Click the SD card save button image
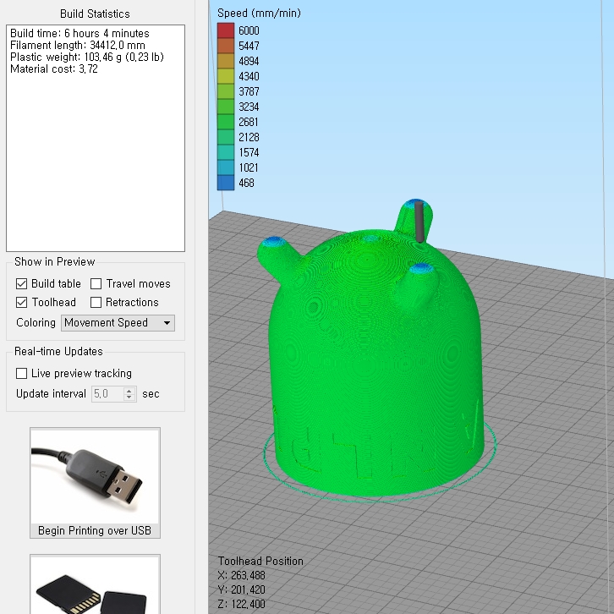 [x=95, y=585]
